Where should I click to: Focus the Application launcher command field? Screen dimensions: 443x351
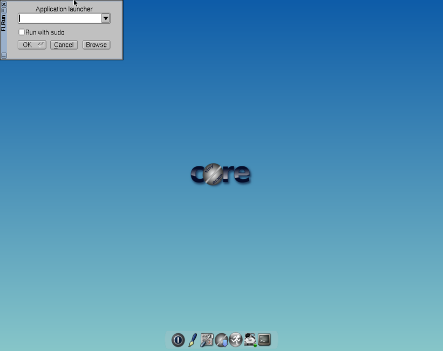click(x=59, y=18)
